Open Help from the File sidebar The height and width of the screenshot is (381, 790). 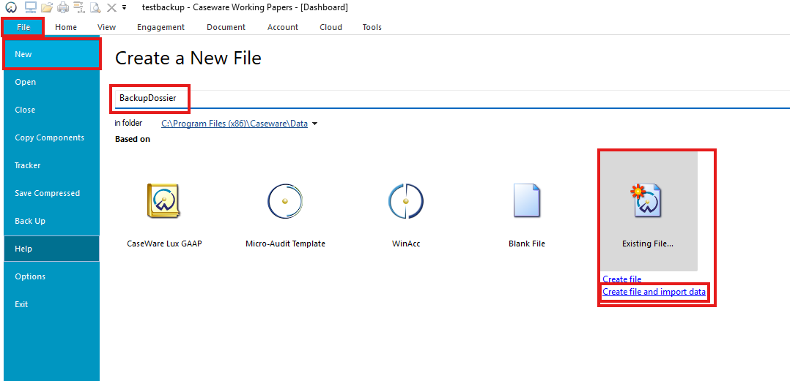(51, 249)
